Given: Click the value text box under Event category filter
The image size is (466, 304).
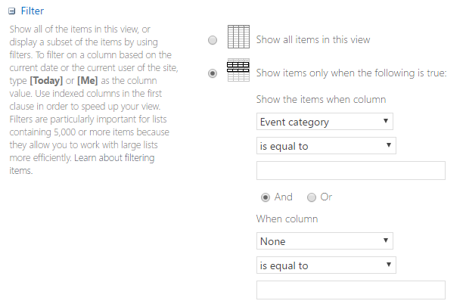Looking at the screenshot, I should pyautogui.click(x=351, y=170).
